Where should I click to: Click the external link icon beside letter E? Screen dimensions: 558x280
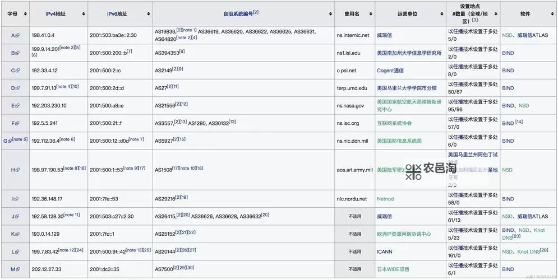(x=18, y=105)
